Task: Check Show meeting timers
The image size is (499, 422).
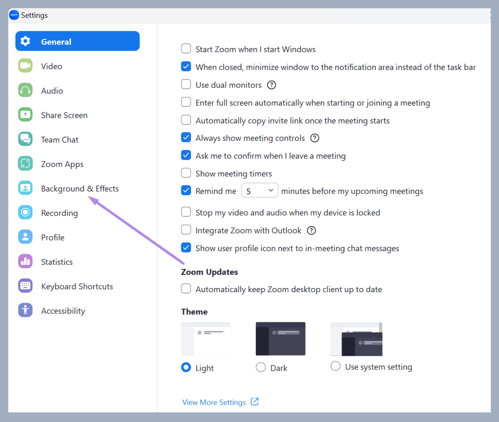Action: coord(186,173)
